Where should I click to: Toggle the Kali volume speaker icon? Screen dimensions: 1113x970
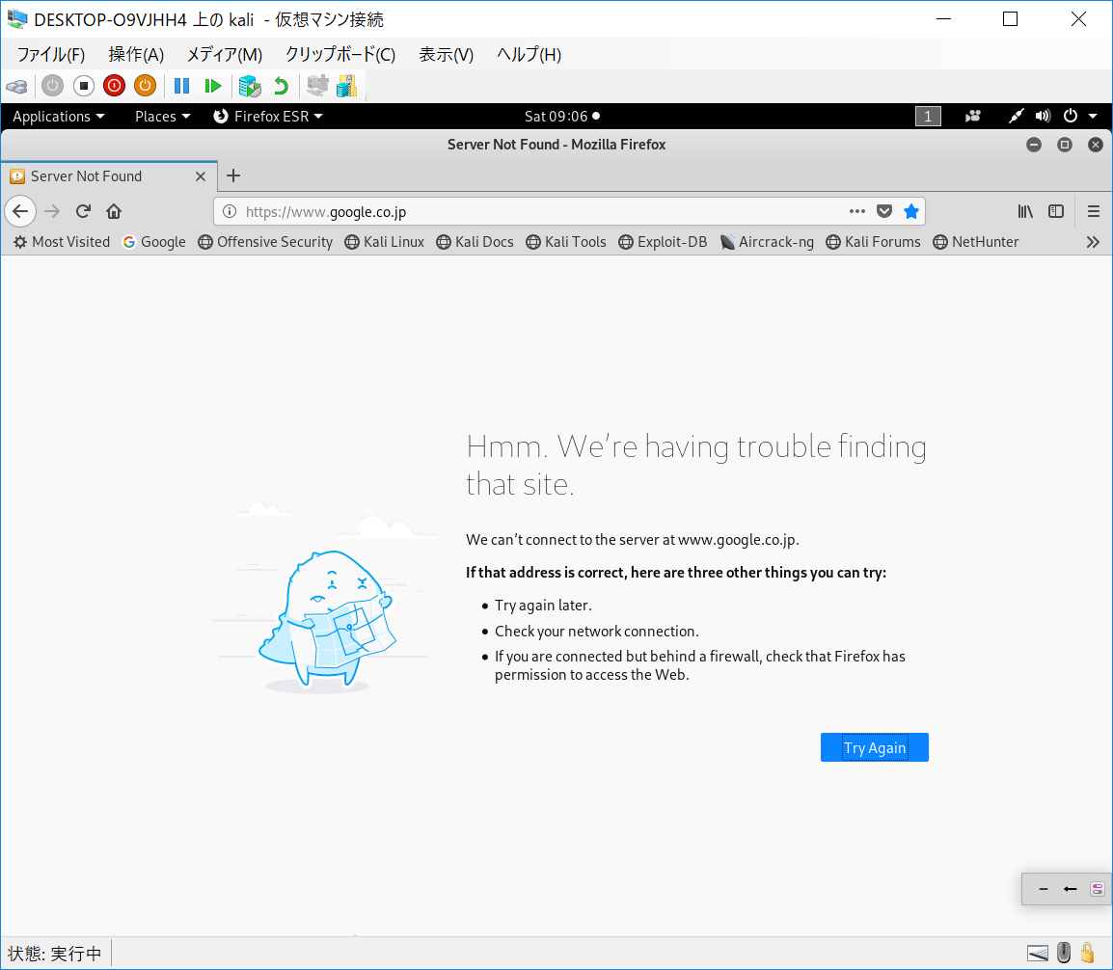click(1043, 117)
